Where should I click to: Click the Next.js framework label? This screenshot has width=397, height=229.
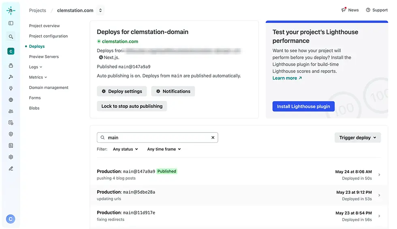pyautogui.click(x=109, y=58)
